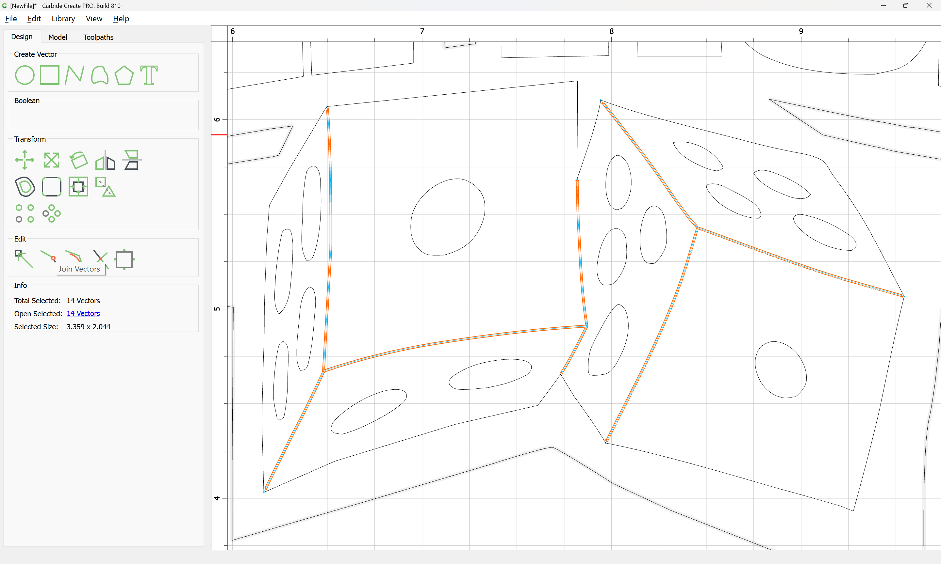This screenshot has width=941, height=564.
Task: Switch to the Toolpaths tab
Action: click(98, 37)
